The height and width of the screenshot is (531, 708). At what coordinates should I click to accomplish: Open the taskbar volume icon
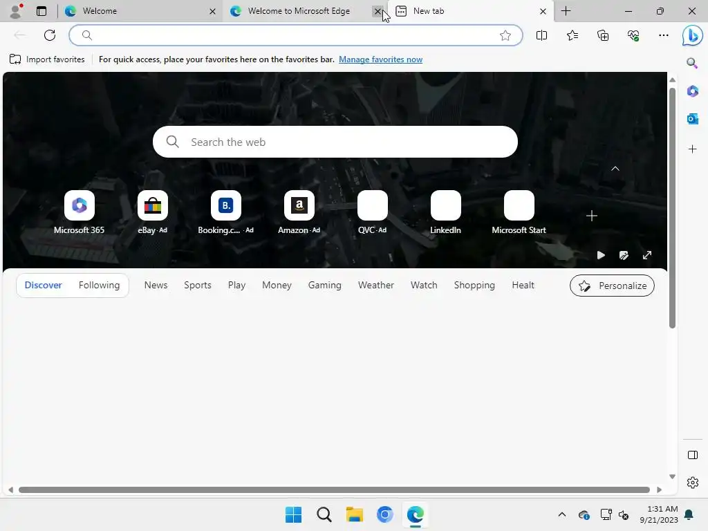[624, 514]
